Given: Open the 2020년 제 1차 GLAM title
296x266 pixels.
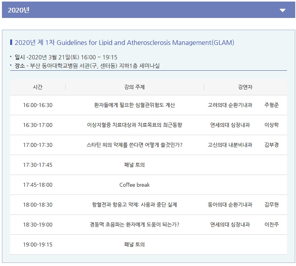Looking at the screenshot, I should 124,43.
